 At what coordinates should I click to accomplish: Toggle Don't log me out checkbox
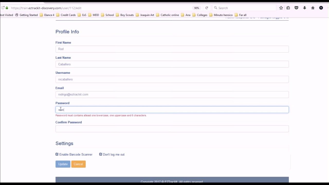pyautogui.click(x=101, y=154)
